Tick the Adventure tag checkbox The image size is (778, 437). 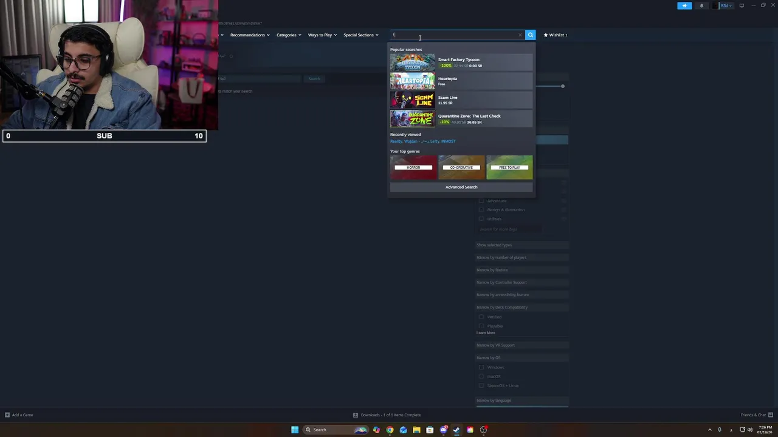point(481,201)
